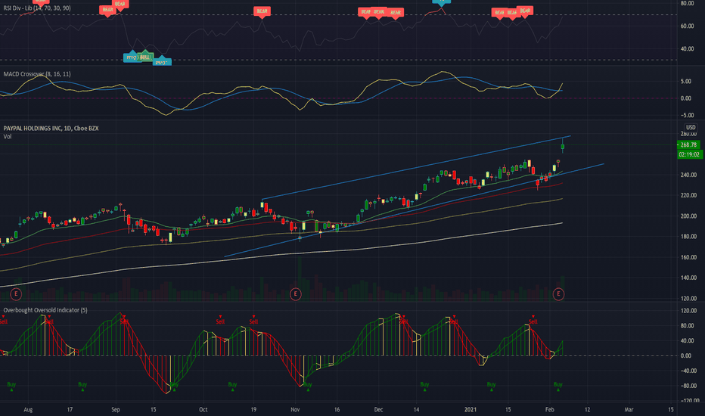The height and width of the screenshot is (416, 705).
Task: Click the Sell signal near early September
Action: pos(124,320)
